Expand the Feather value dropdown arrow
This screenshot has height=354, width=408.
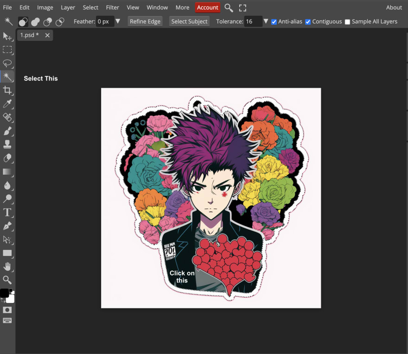point(118,21)
